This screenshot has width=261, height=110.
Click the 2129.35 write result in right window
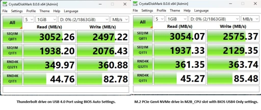click(233, 50)
